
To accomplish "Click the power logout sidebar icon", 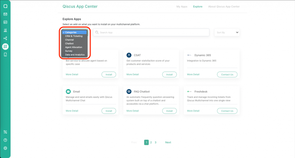I will click(5, 148).
